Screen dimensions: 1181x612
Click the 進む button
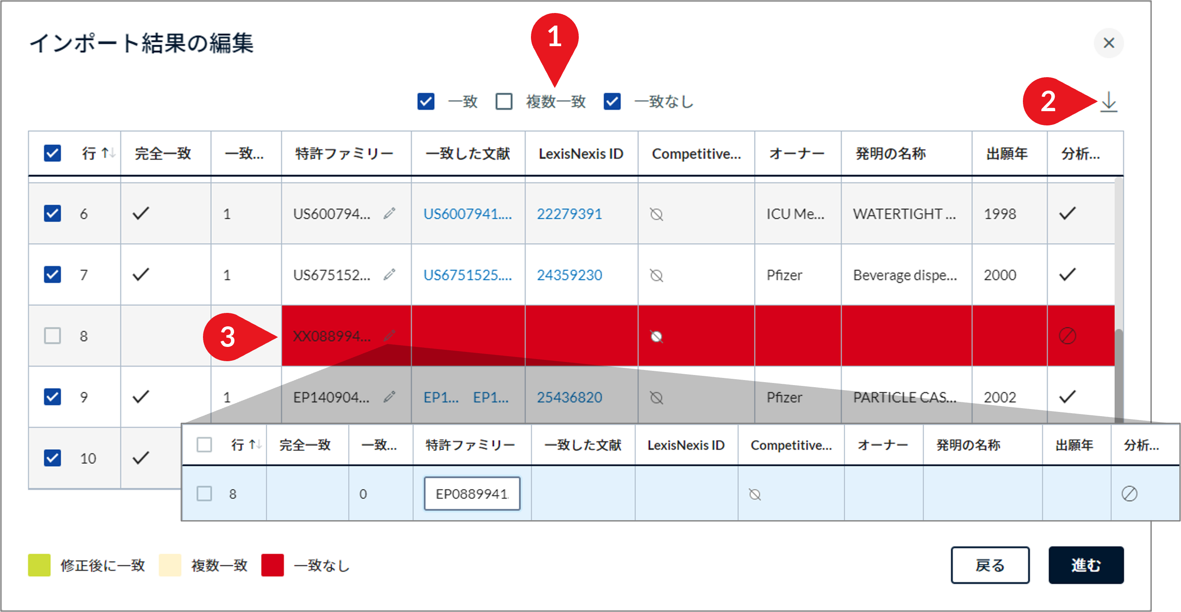pyautogui.click(x=1086, y=565)
